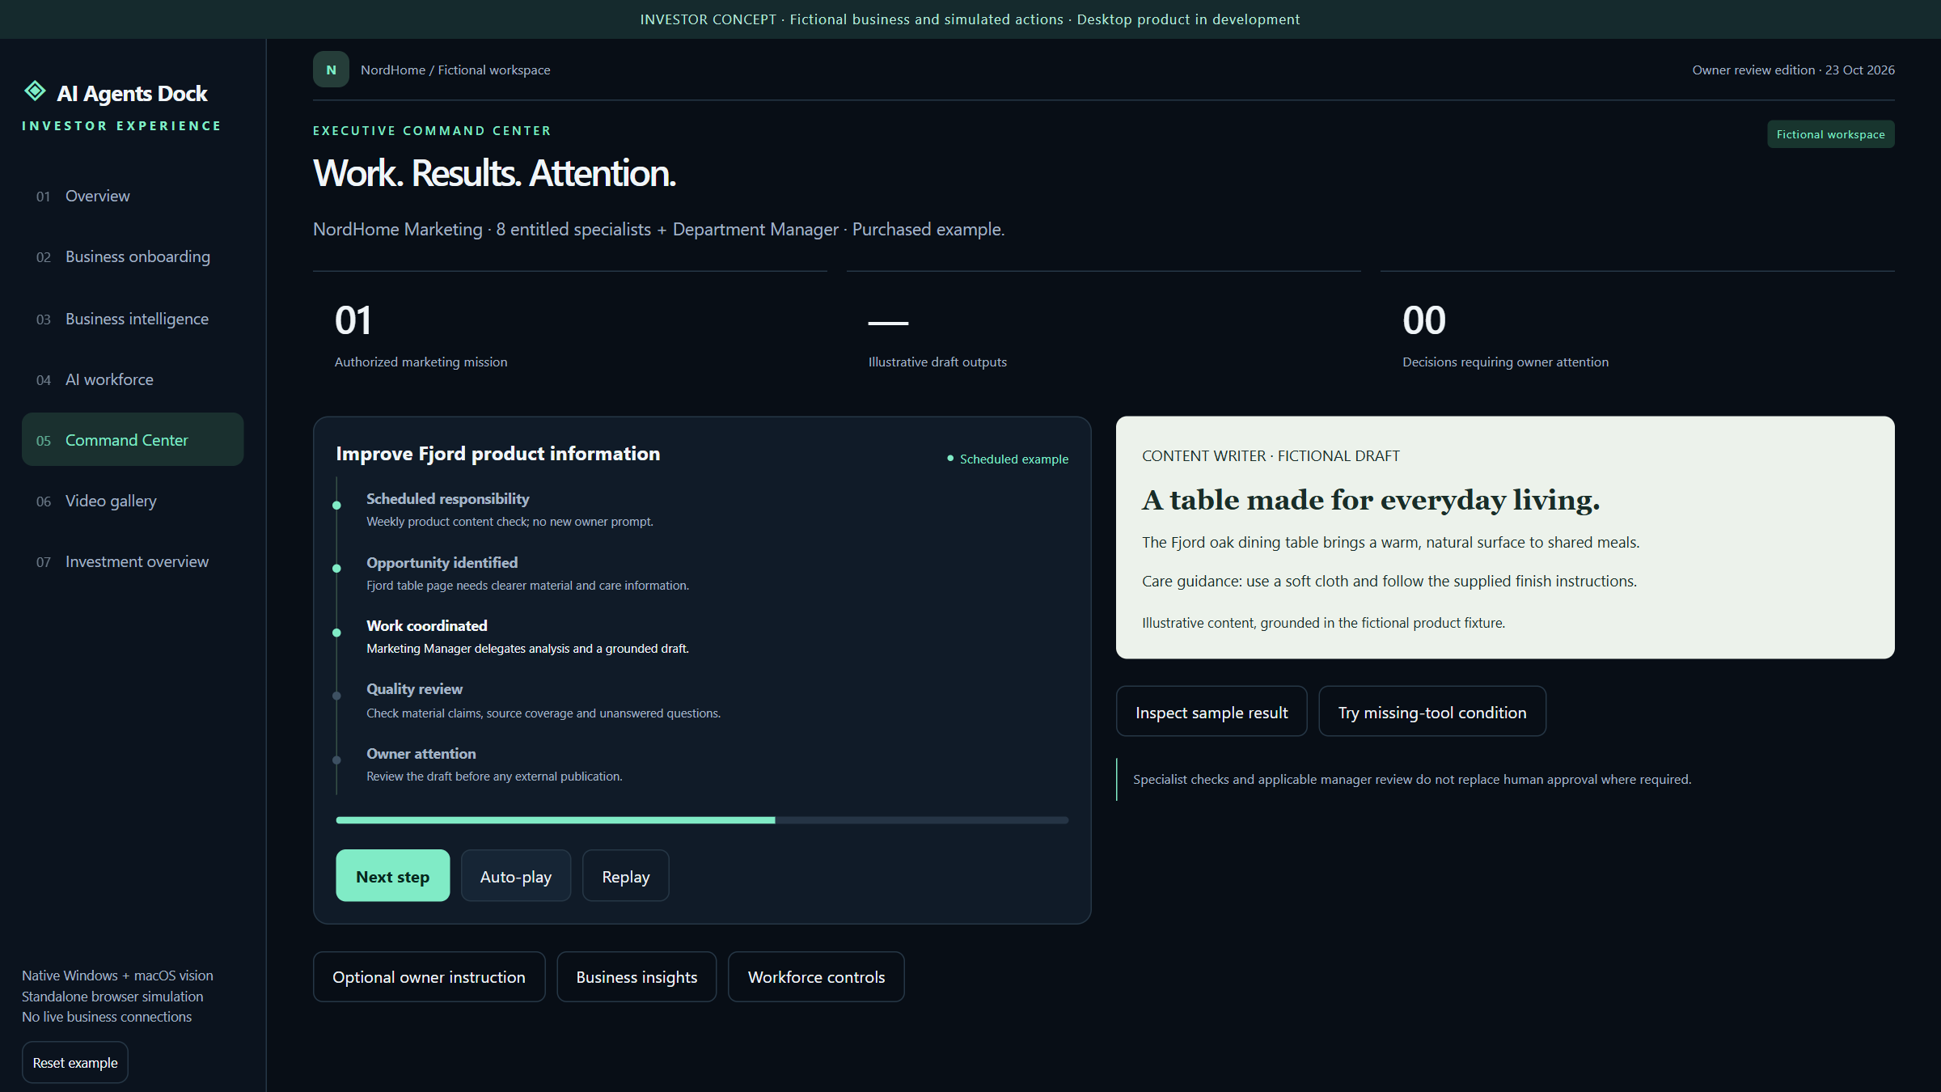Click the draft headline 'A table made for everyday living.'

1371,500
